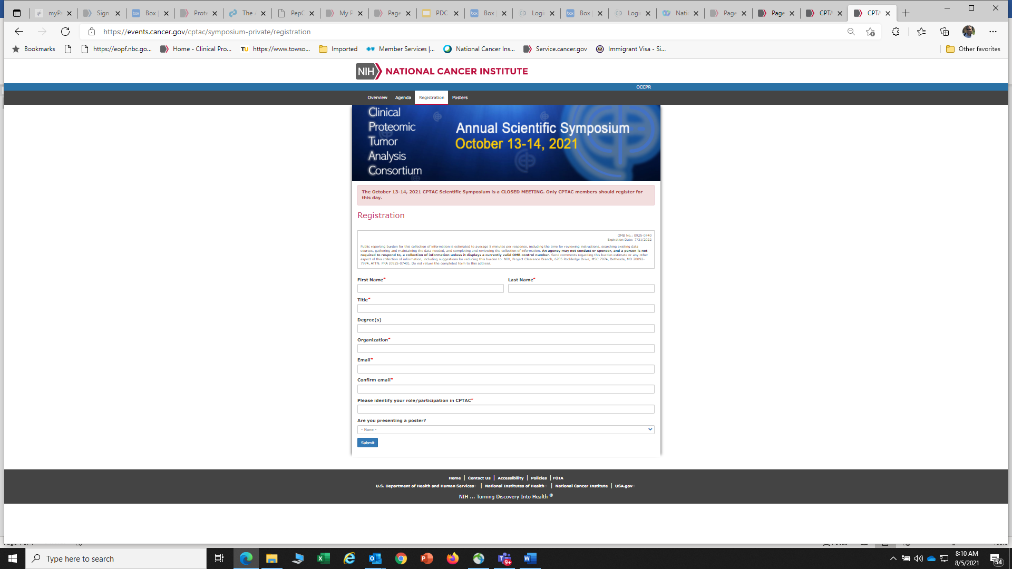Follow the Contact Us footer link
Screen dimensions: 1012x569
pyautogui.click(x=479, y=478)
